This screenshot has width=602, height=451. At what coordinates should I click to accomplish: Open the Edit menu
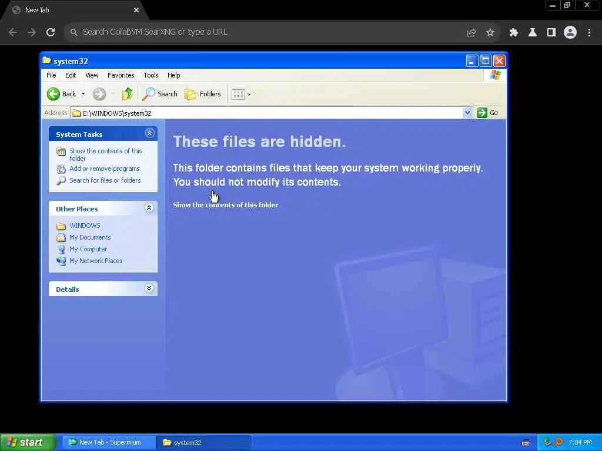coord(71,75)
